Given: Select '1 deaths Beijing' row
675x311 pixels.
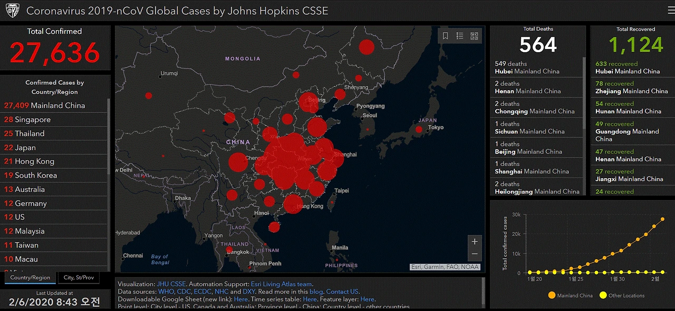Looking at the screenshot, I should click(536, 148).
